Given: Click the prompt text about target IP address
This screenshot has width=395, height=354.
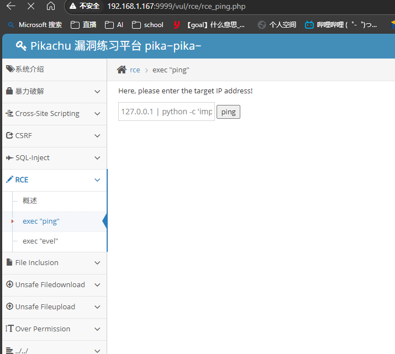Looking at the screenshot, I should click(x=186, y=91).
